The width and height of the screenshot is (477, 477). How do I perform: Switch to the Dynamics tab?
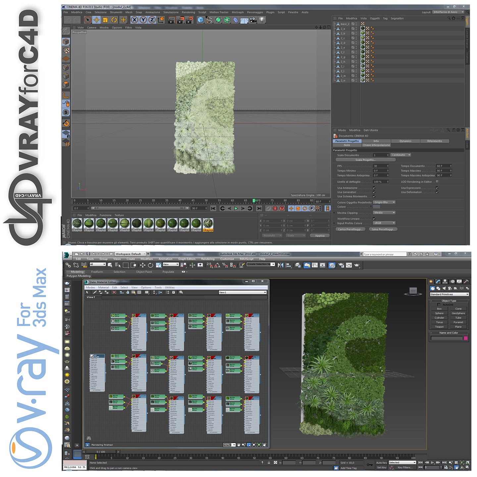[405, 141]
